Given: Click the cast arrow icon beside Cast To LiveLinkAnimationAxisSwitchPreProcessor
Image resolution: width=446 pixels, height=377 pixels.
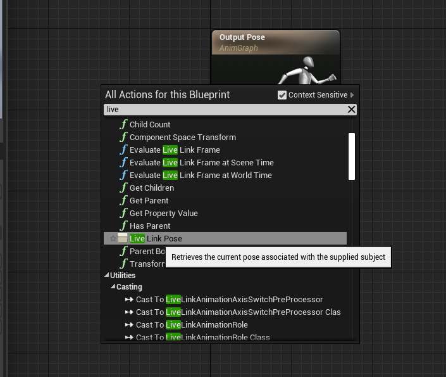Looking at the screenshot, I should click(129, 300).
